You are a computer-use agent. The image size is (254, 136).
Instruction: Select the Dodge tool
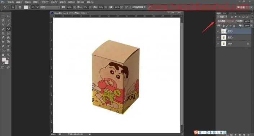pos(8,42)
